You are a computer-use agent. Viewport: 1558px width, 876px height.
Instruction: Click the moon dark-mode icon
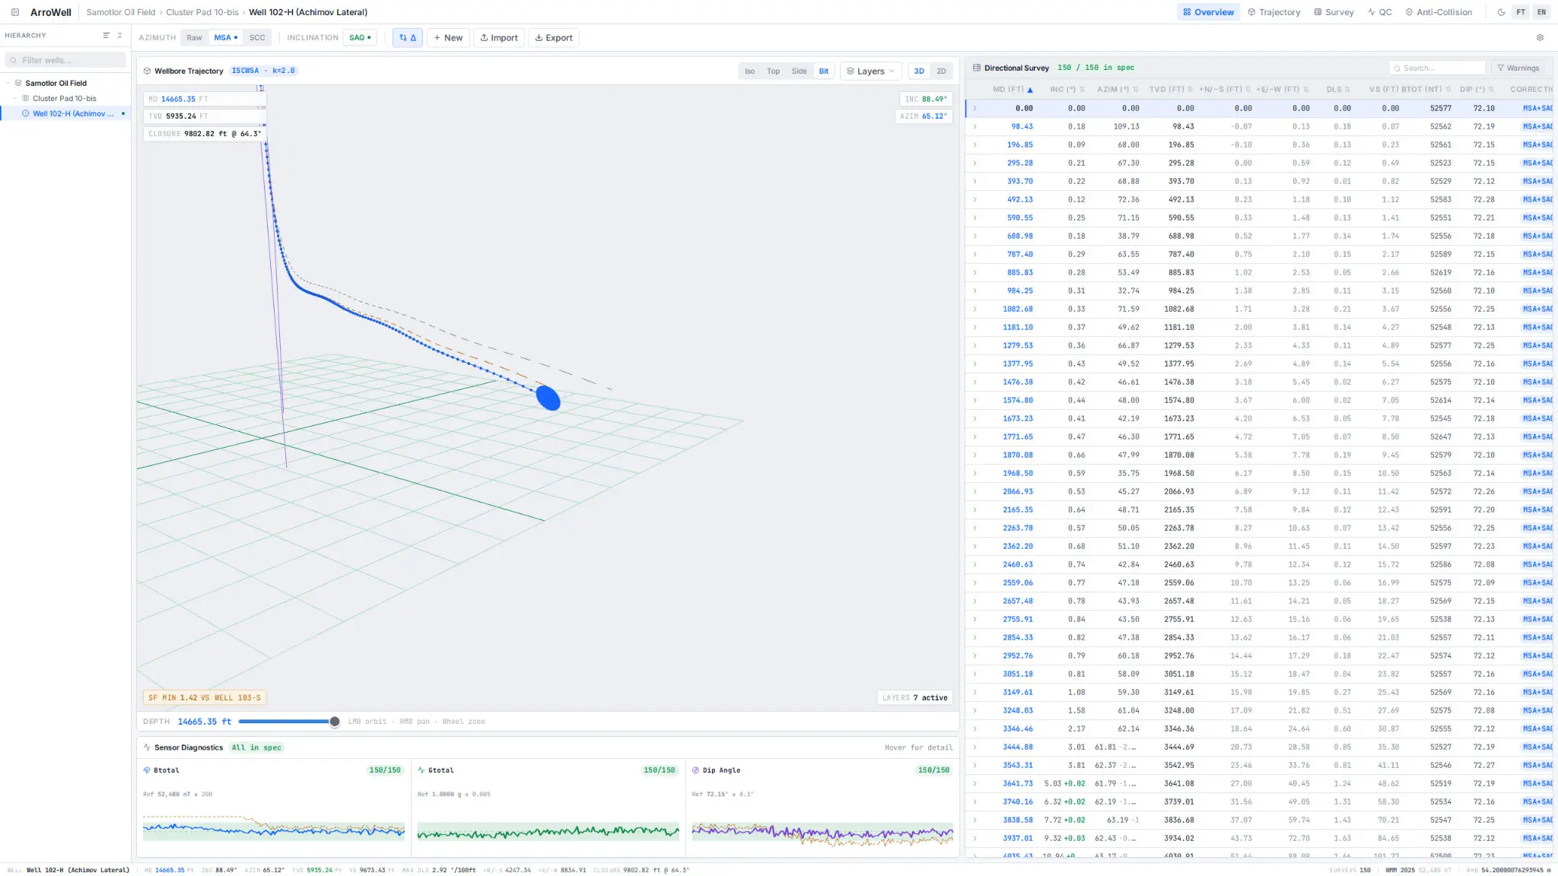pyautogui.click(x=1501, y=12)
